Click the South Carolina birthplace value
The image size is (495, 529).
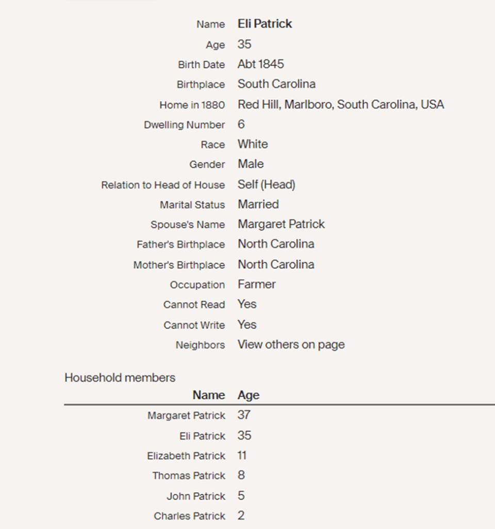(276, 84)
